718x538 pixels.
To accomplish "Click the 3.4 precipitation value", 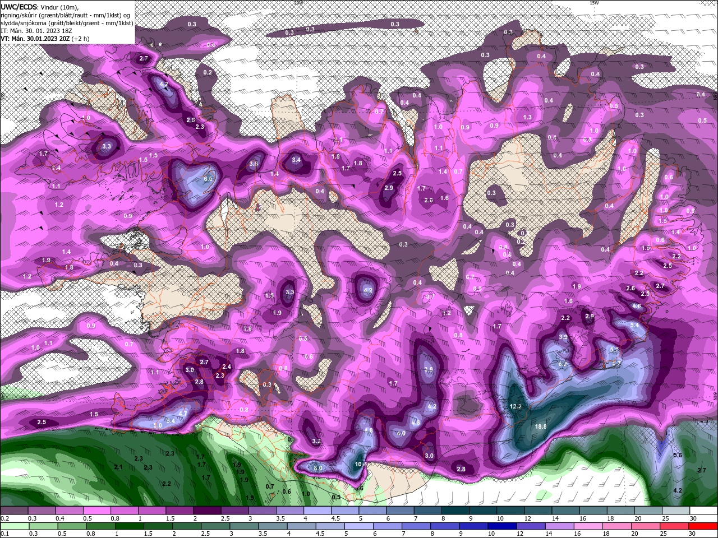I will [x=296, y=160].
